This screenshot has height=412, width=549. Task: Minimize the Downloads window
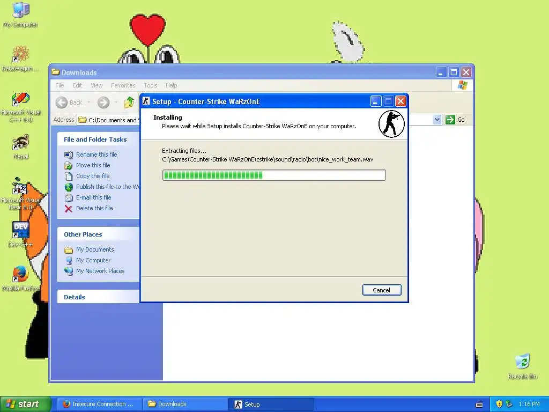[x=441, y=72]
